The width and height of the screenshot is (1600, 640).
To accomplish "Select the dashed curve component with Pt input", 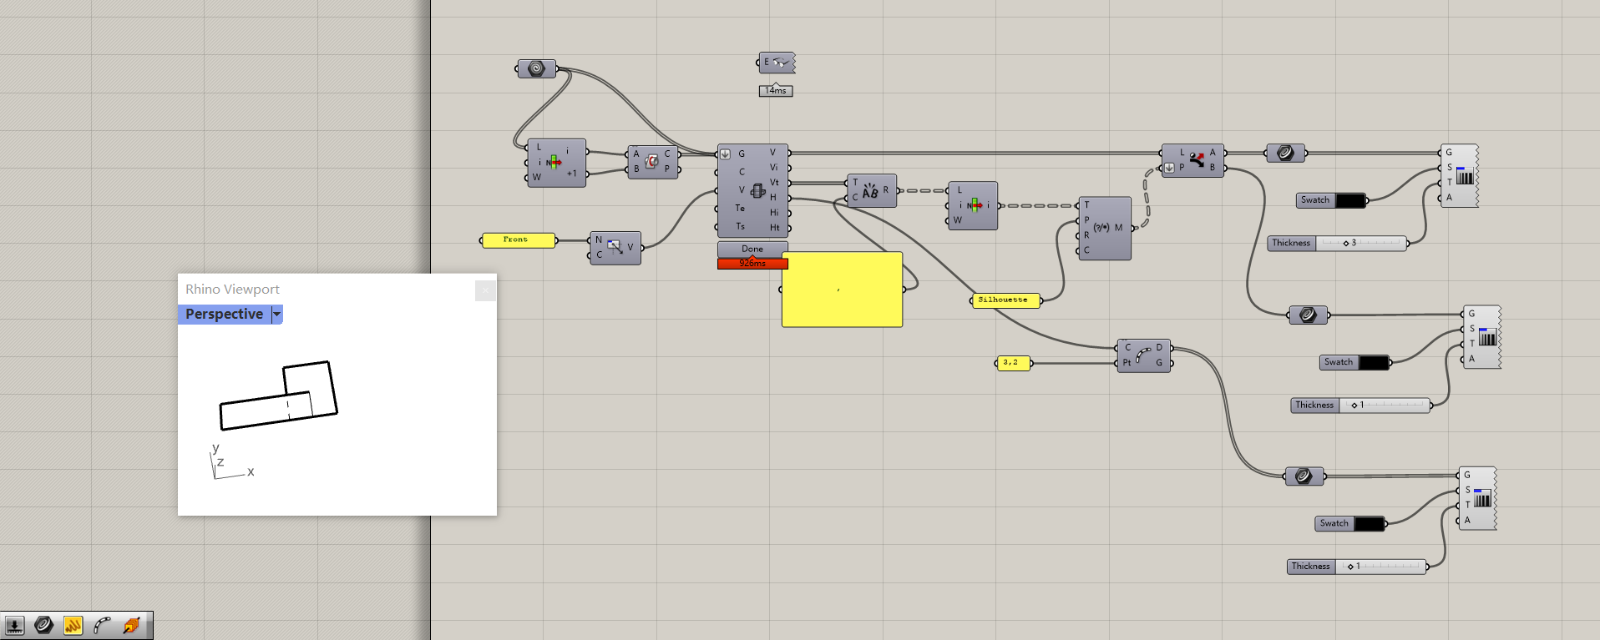I will (x=1143, y=355).
